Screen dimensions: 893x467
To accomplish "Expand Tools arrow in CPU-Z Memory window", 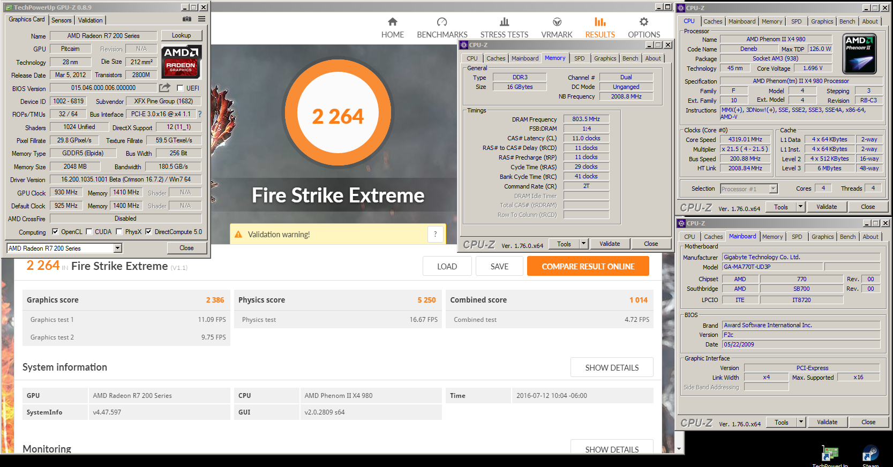I will click(x=584, y=244).
